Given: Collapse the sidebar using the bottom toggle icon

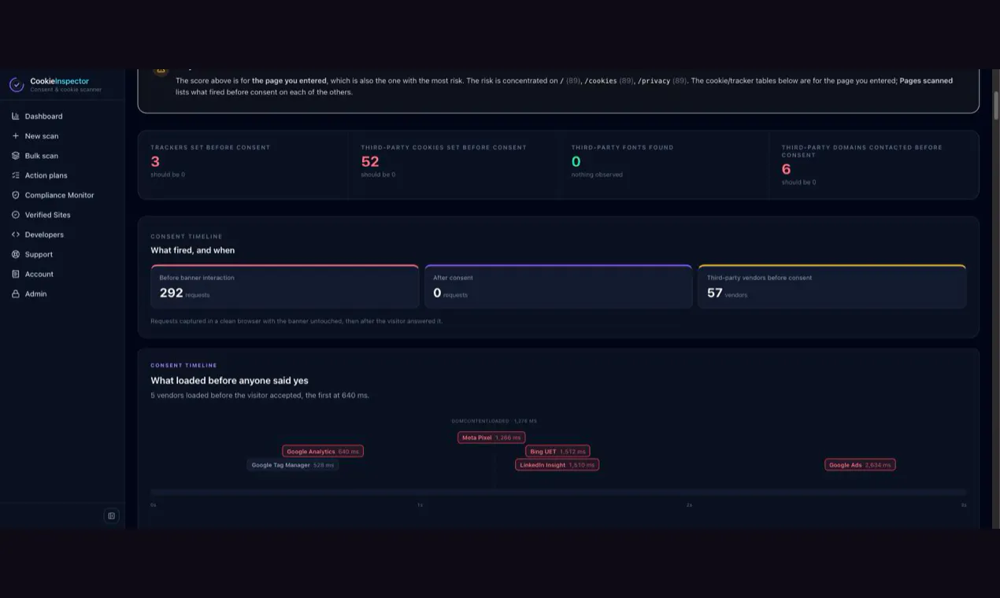Looking at the screenshot, I should [112, 516].
